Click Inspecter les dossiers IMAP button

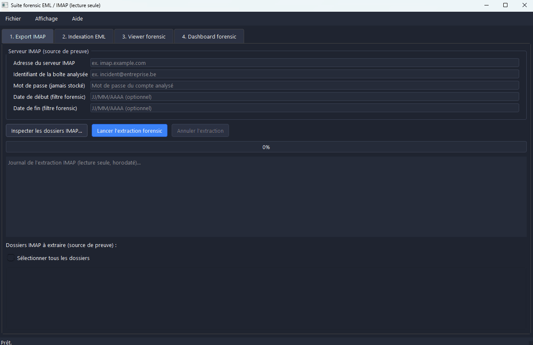tap(46, 131)
